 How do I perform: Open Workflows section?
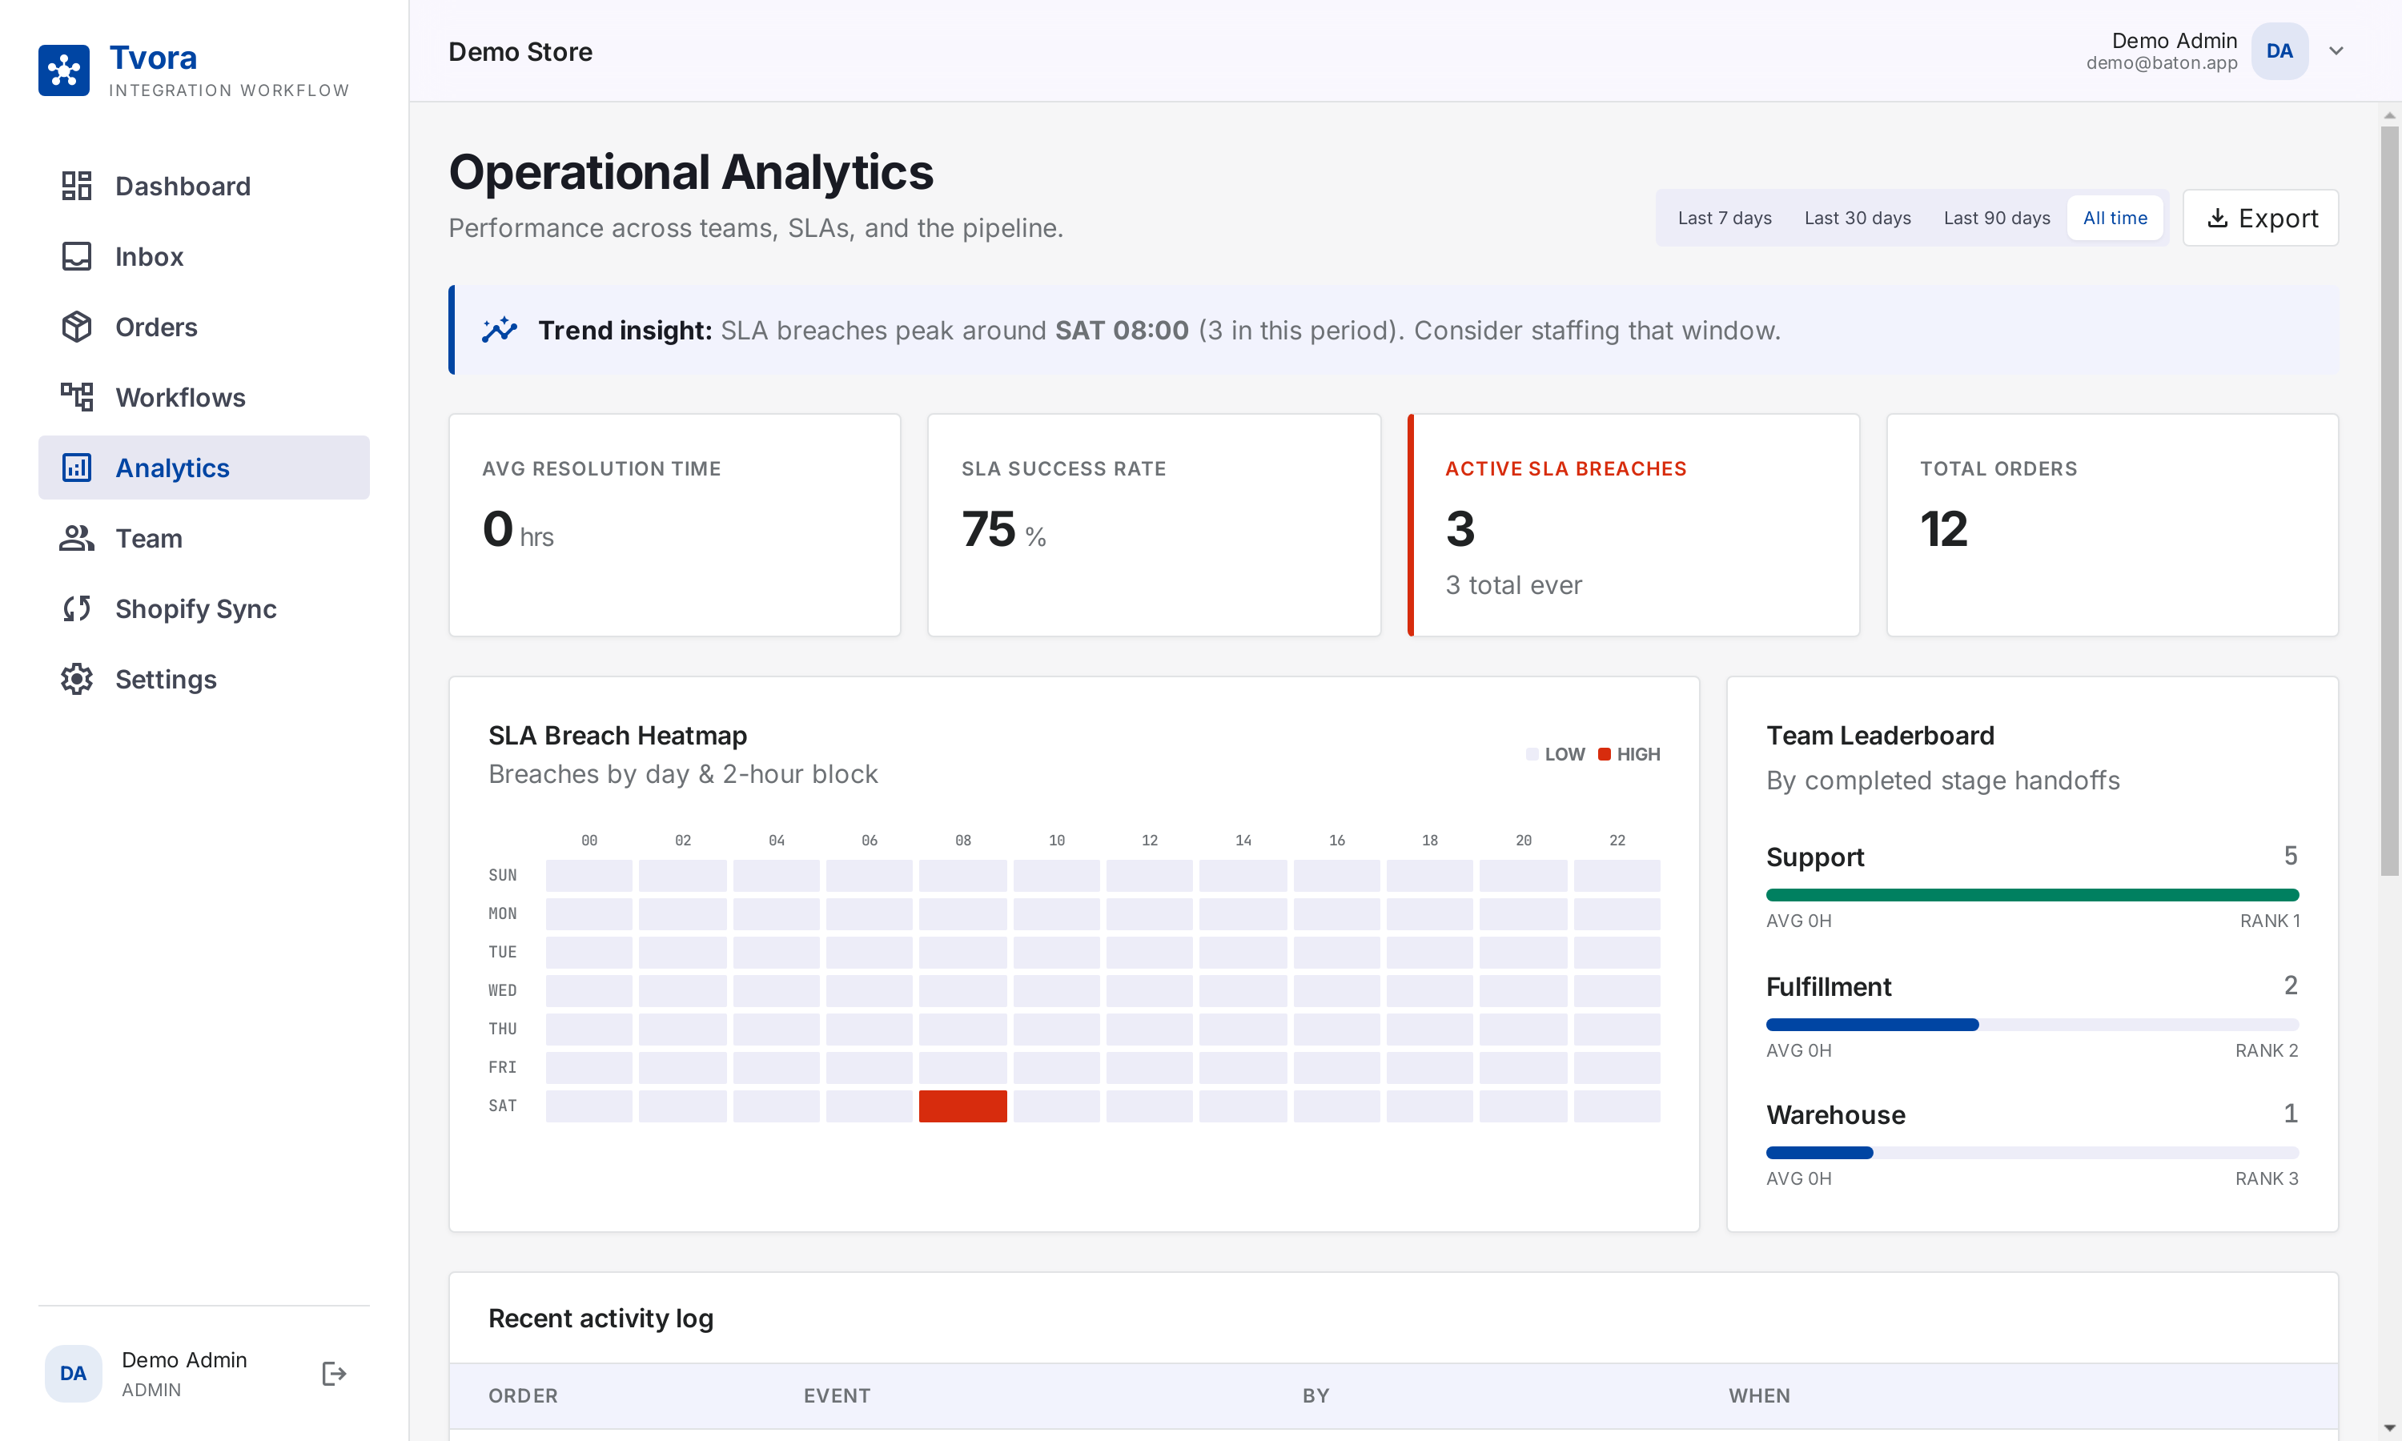(x=204, y=397)
